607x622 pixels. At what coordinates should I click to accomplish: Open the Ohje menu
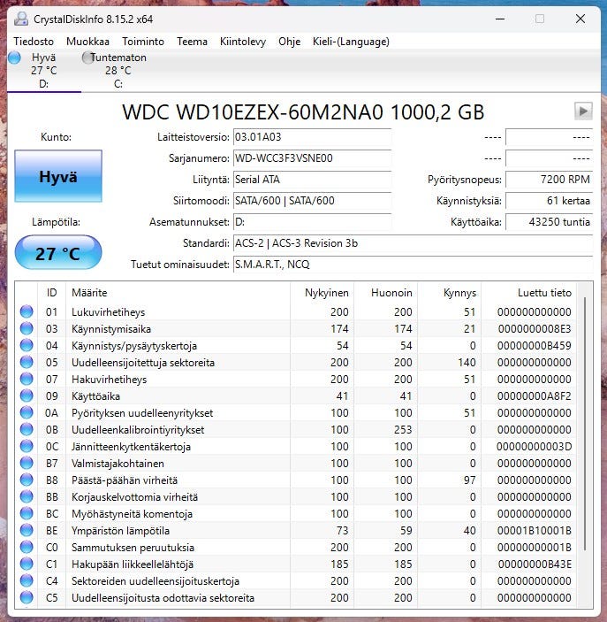coord(289,42)
